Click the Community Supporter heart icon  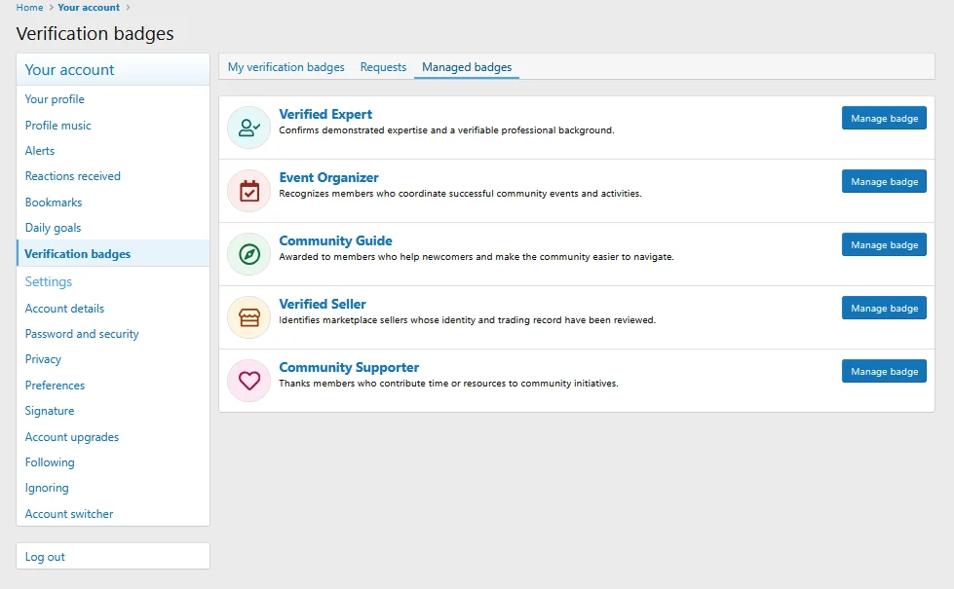click(x=248, y=381)
